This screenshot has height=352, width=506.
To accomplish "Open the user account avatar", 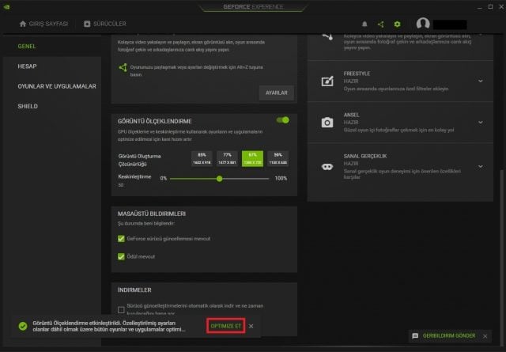I will [x=423, y=24].
